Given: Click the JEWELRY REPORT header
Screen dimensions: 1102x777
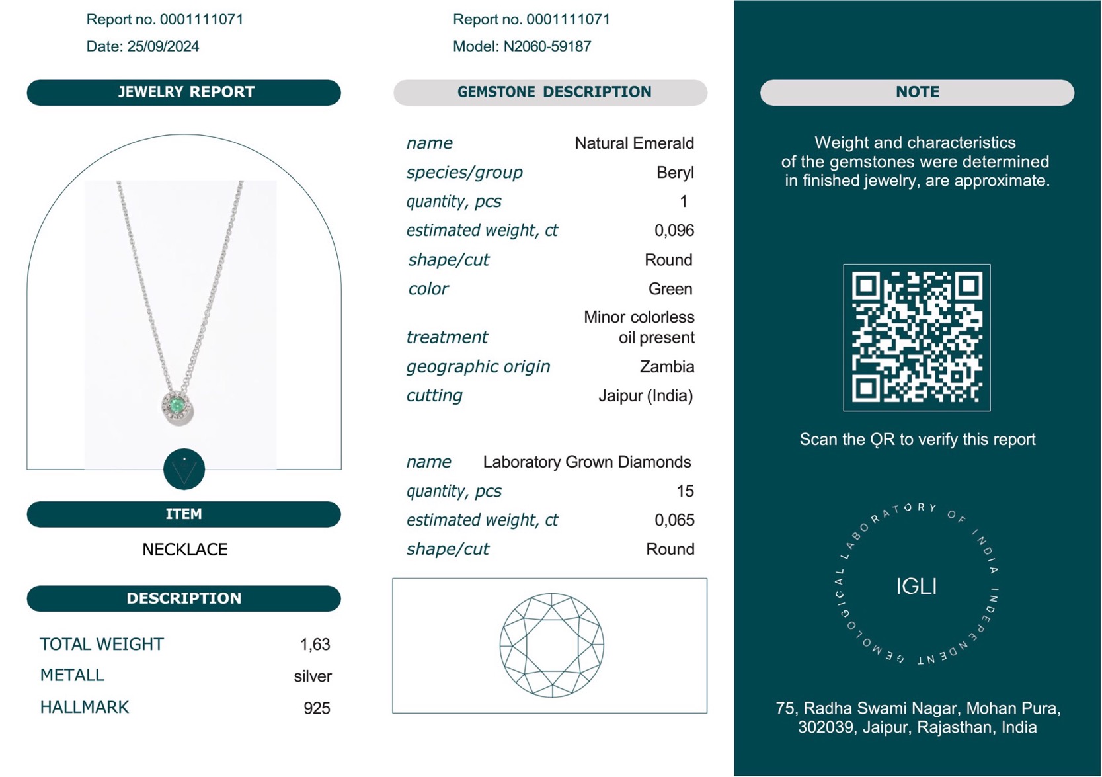Looking at the screenshot, I should pos(184,93).
